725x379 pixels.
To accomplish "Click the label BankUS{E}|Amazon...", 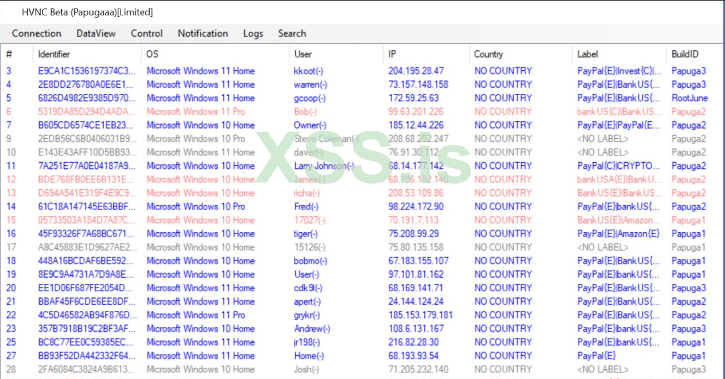I will click(619, 220).
